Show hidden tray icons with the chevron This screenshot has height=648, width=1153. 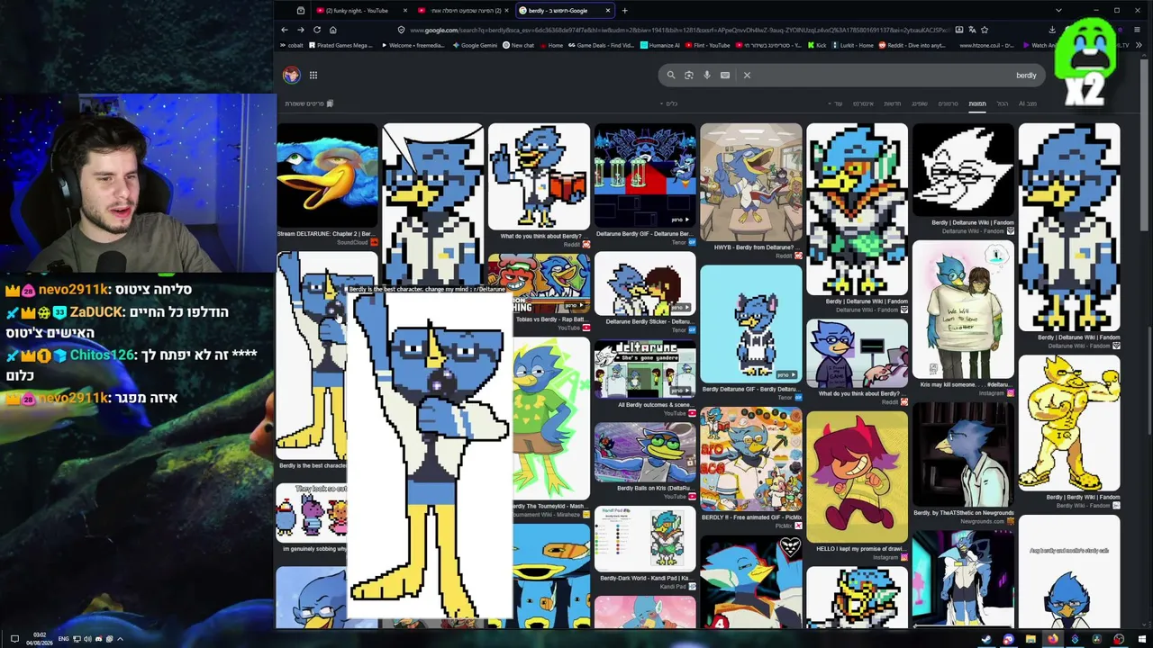coord(120,639)
